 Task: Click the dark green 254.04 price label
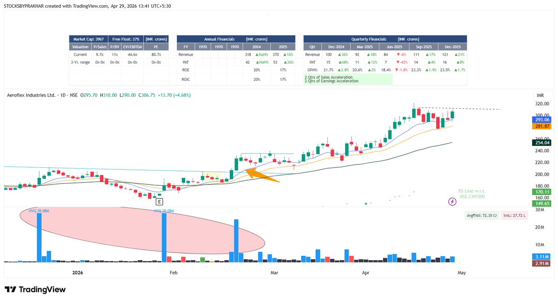click(x=542, y=143)
